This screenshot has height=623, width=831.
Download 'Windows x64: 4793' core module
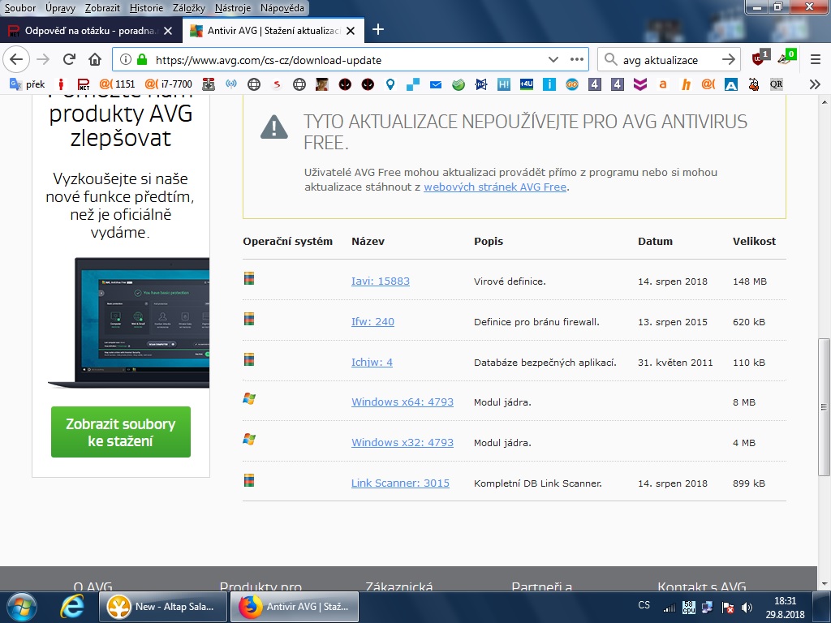pyautogui.click(x=403, y=402)
